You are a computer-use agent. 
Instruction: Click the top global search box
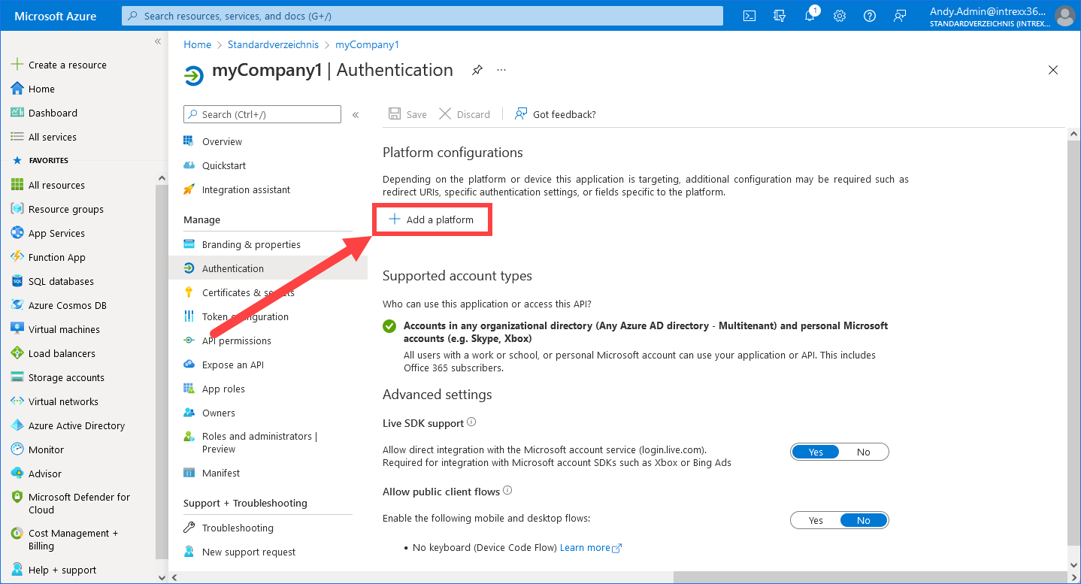coord(422,16)
